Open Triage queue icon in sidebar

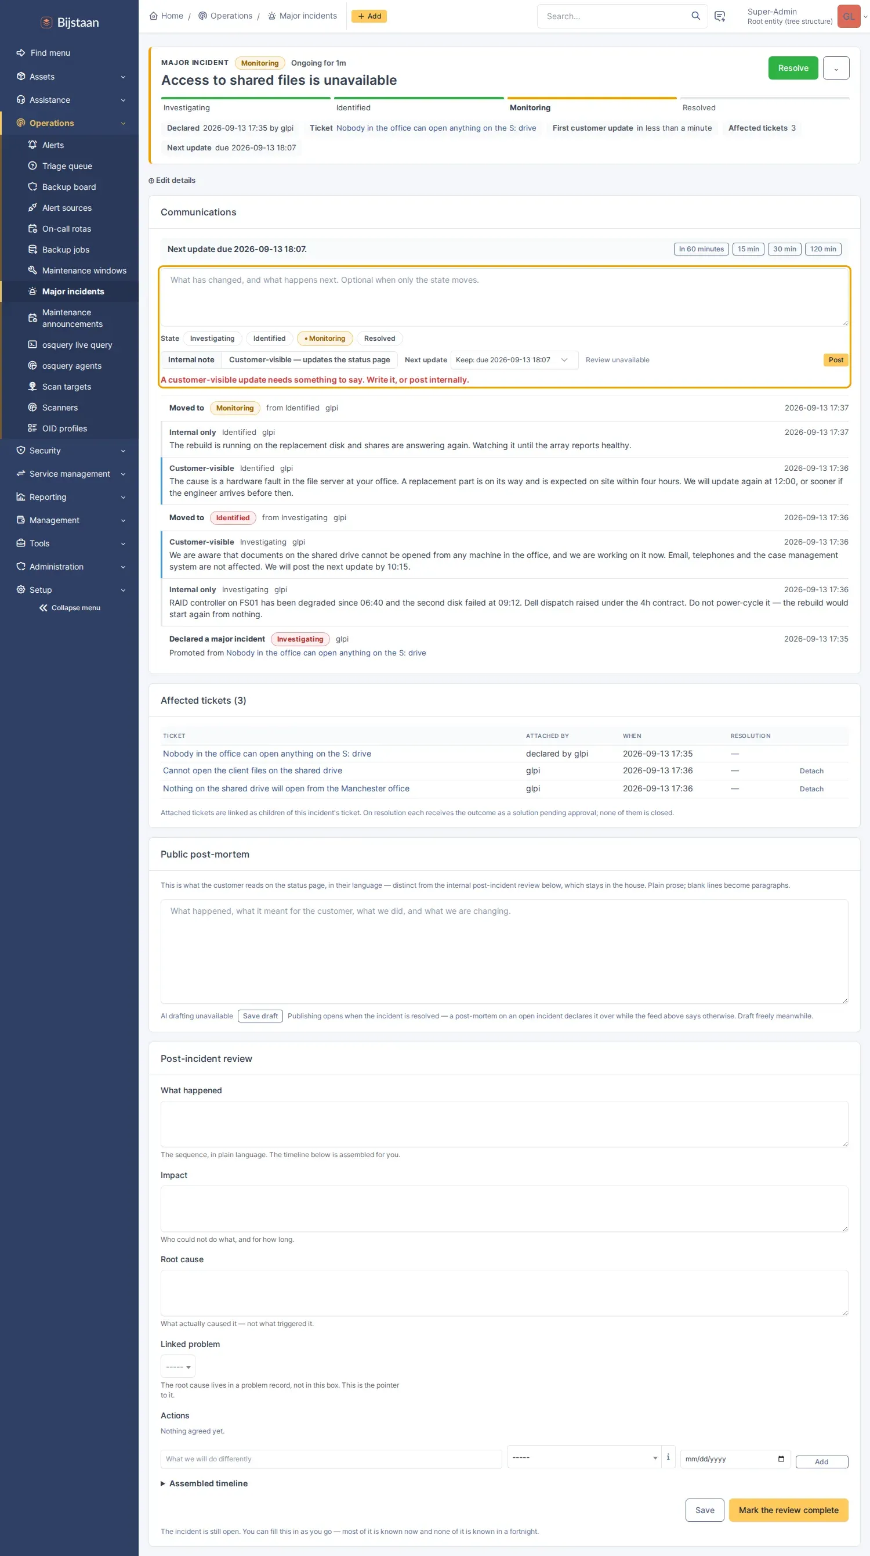(32, 165)
